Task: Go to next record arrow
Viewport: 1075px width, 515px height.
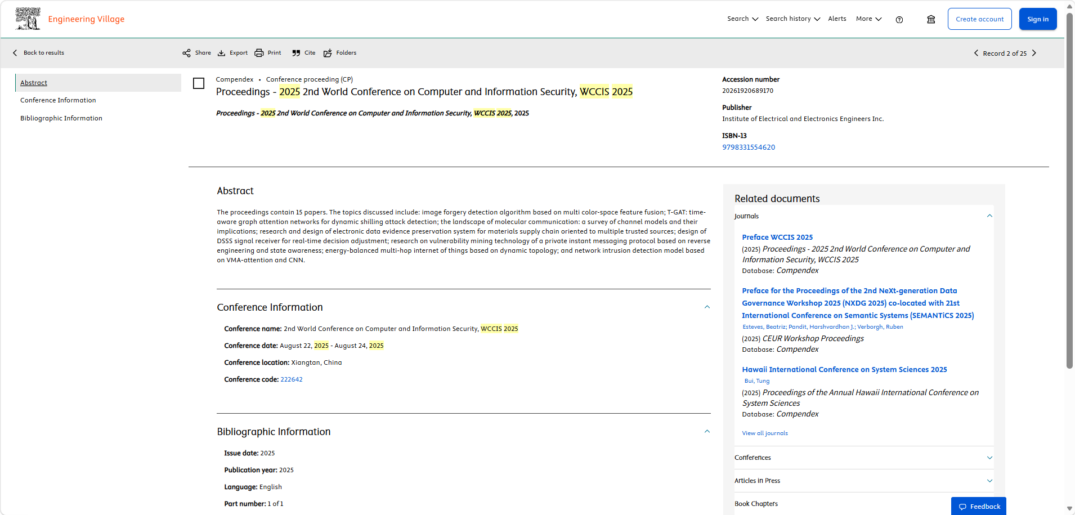Action: (1034, 53)
